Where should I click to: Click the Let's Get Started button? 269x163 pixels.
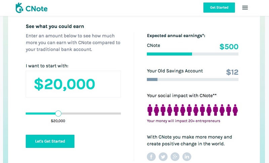click(x=50, y=141)
